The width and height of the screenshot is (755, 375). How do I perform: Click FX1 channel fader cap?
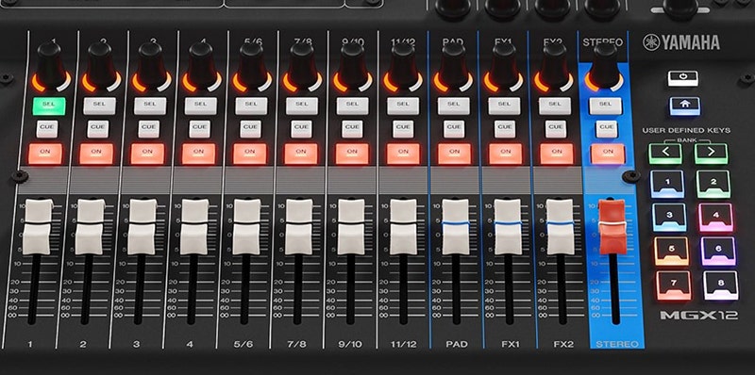(x=508, y=227)
